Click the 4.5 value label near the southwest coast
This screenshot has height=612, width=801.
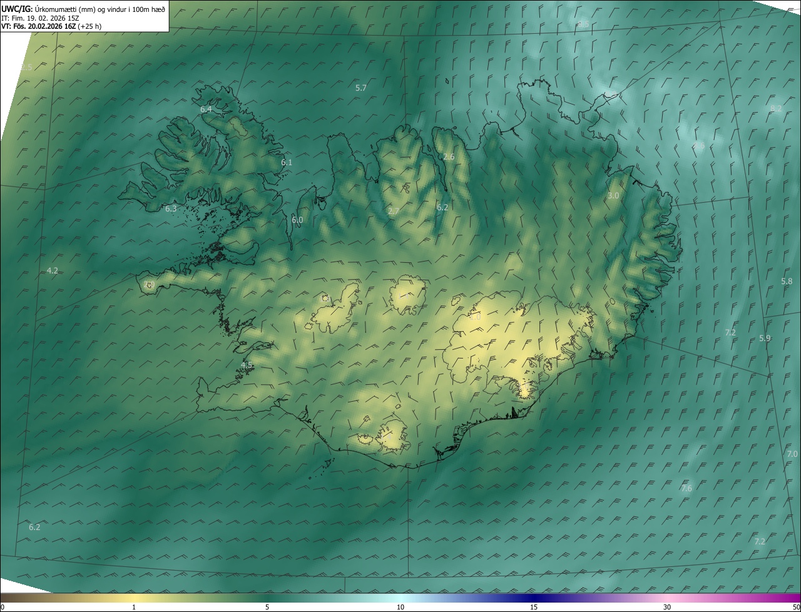coord(247,365)
